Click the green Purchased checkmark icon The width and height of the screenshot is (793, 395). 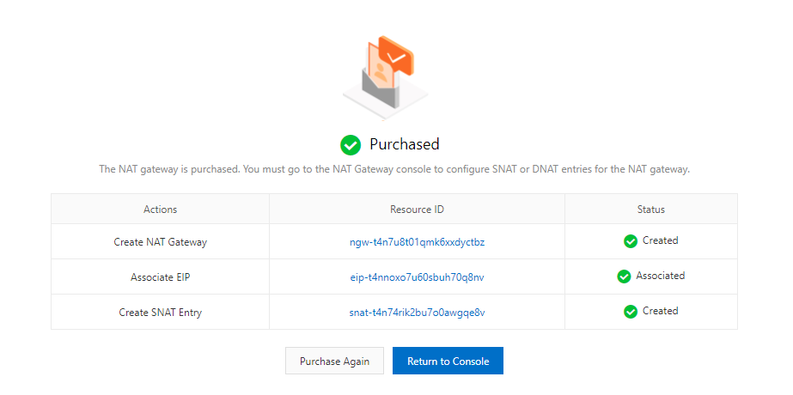click(x=351, y=144)
